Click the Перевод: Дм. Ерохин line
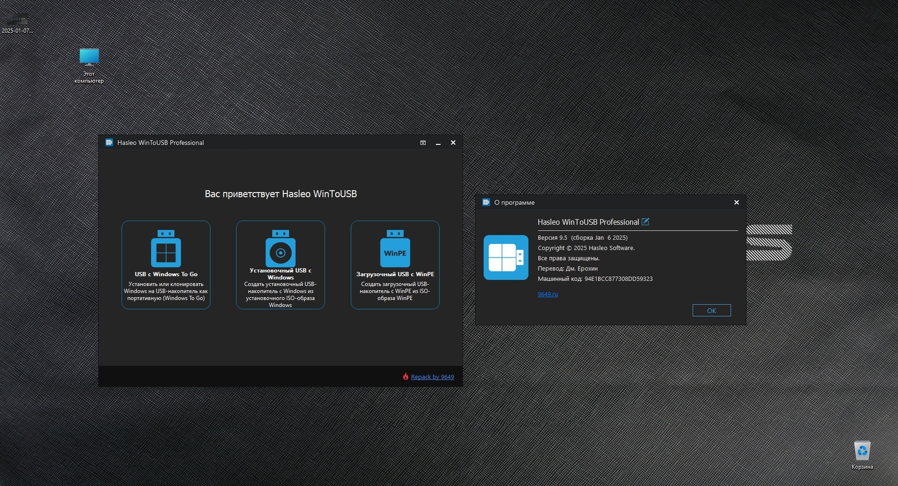The height and width of the screenshot is (486, 898). click(x=568, y=268)
